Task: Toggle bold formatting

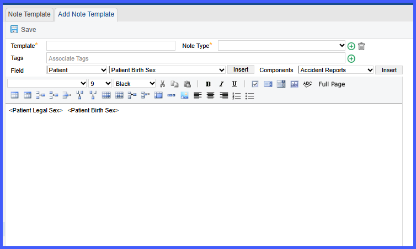Action: [208, 84]
